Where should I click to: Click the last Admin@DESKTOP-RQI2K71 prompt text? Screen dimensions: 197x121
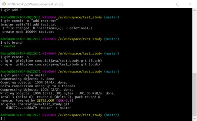pos(21,115)
